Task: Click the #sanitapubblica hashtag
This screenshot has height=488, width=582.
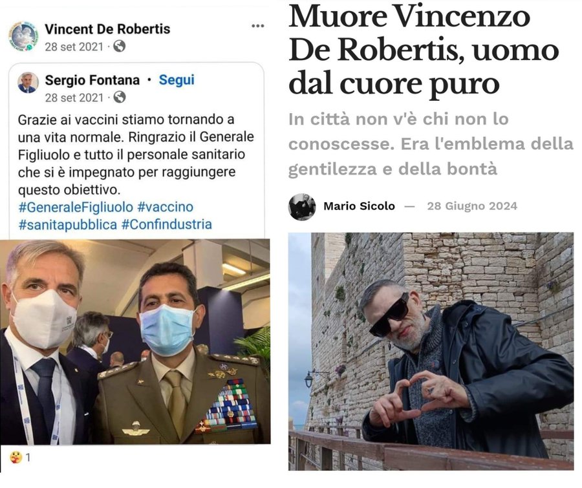Action: coord(67,224)
